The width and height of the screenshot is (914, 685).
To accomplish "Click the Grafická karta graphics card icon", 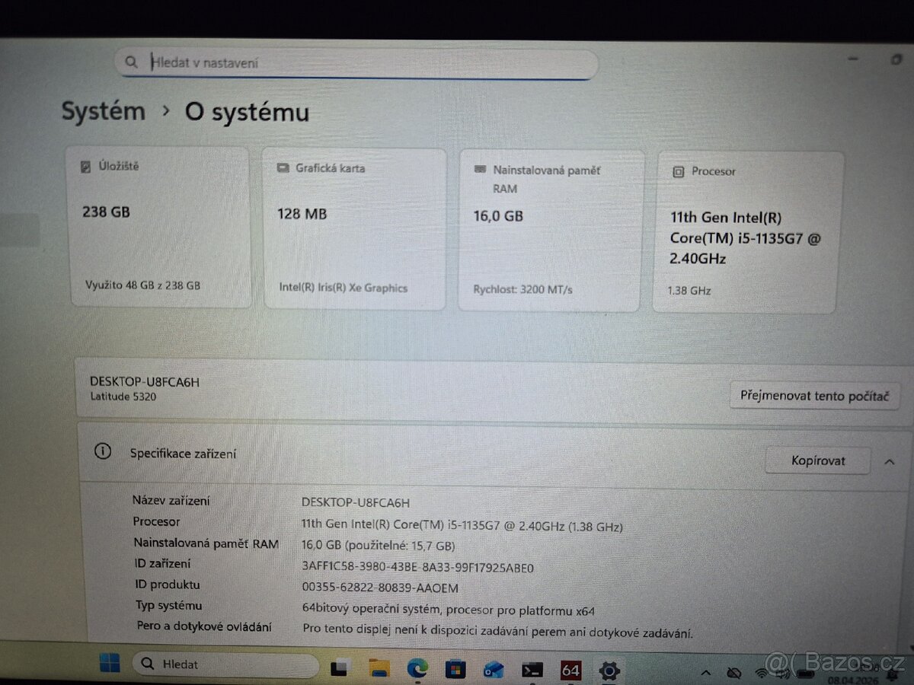I will [x=283, y=168].
